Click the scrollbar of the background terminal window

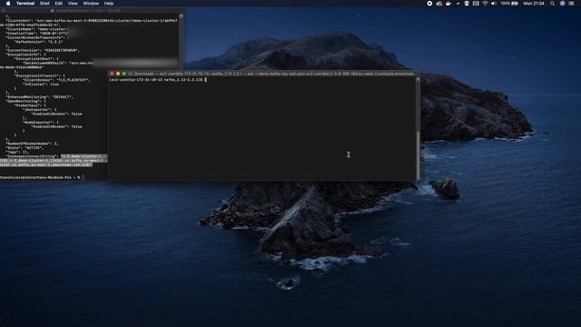tap(181, 41)
